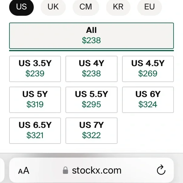Tap the $322 price under 7Y
The image size is (183, 183).
[x=91, y=135]
